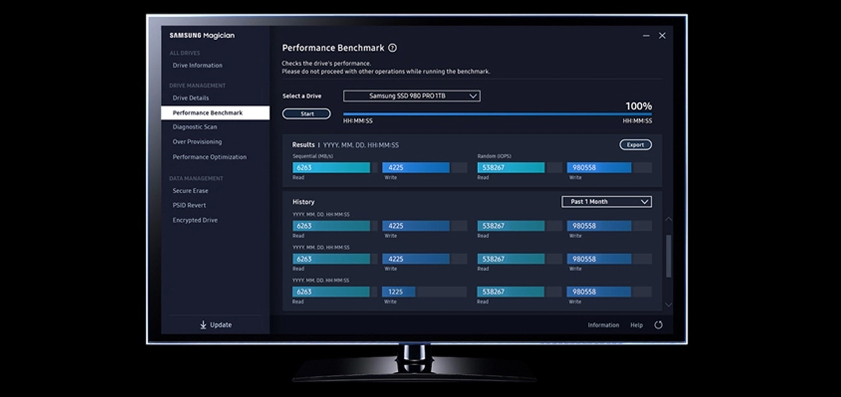Expand the Past 1 Month history filter

[x=606, y=202]
